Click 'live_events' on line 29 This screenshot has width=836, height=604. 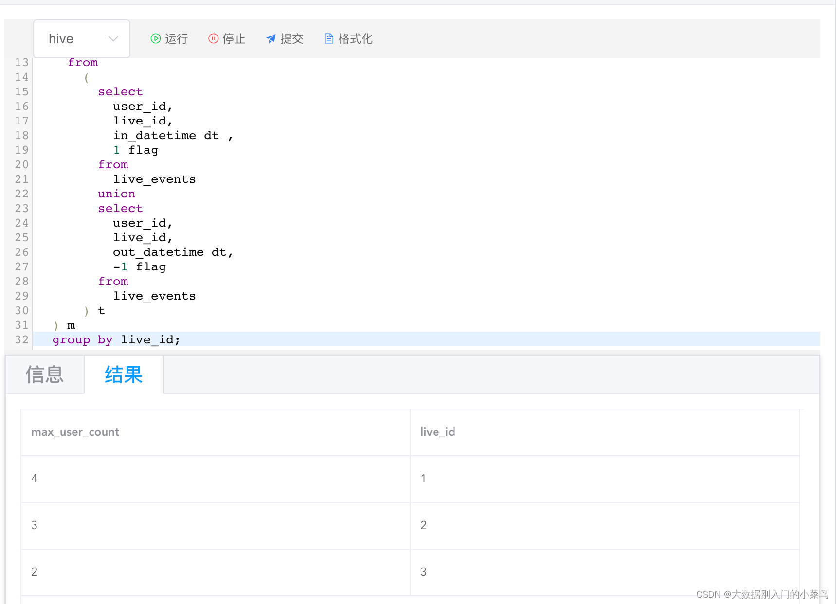click(154, 296)
